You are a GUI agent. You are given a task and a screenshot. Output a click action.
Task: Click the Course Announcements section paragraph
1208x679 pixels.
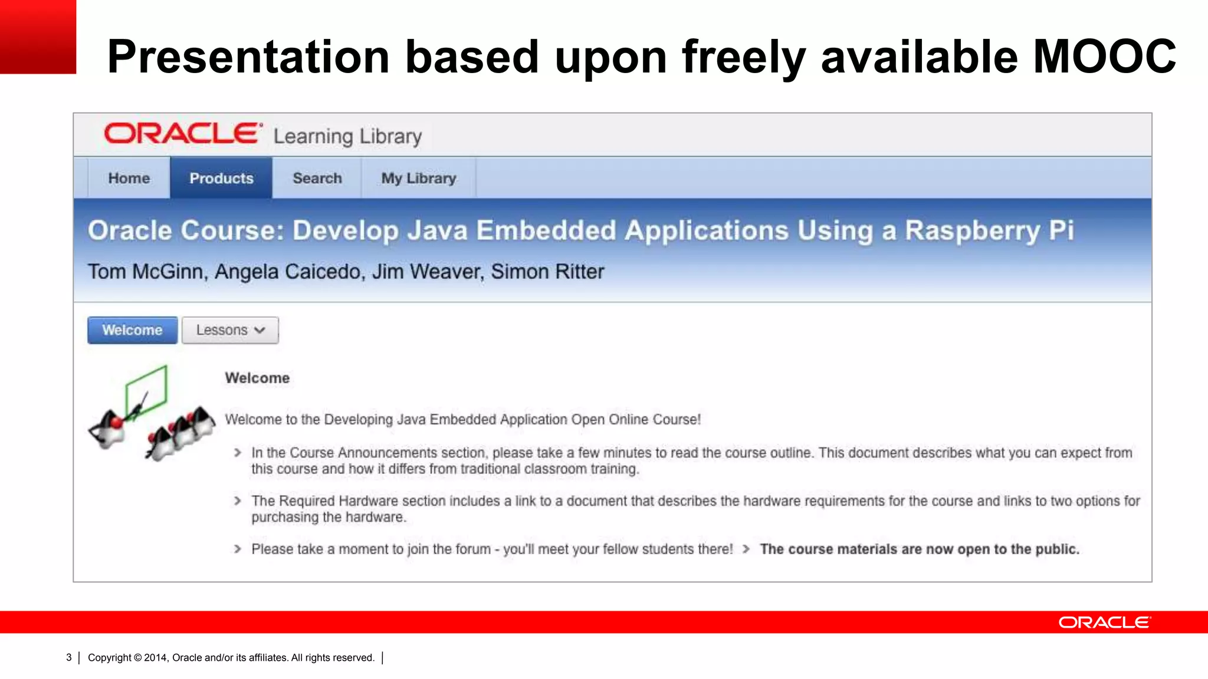click(x=692, y=460)
